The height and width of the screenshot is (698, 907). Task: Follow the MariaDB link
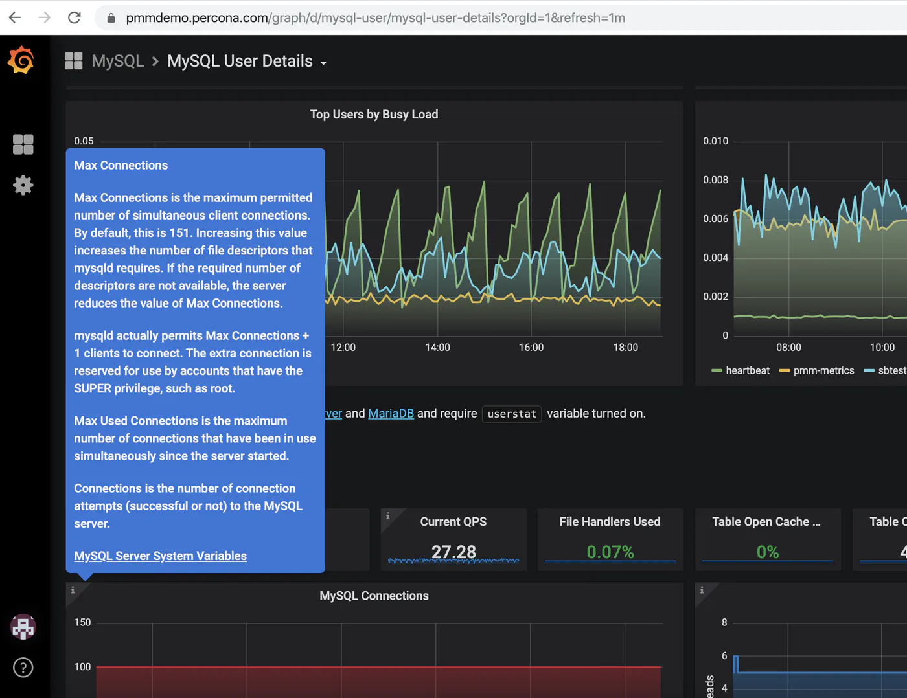click(391, 413)
